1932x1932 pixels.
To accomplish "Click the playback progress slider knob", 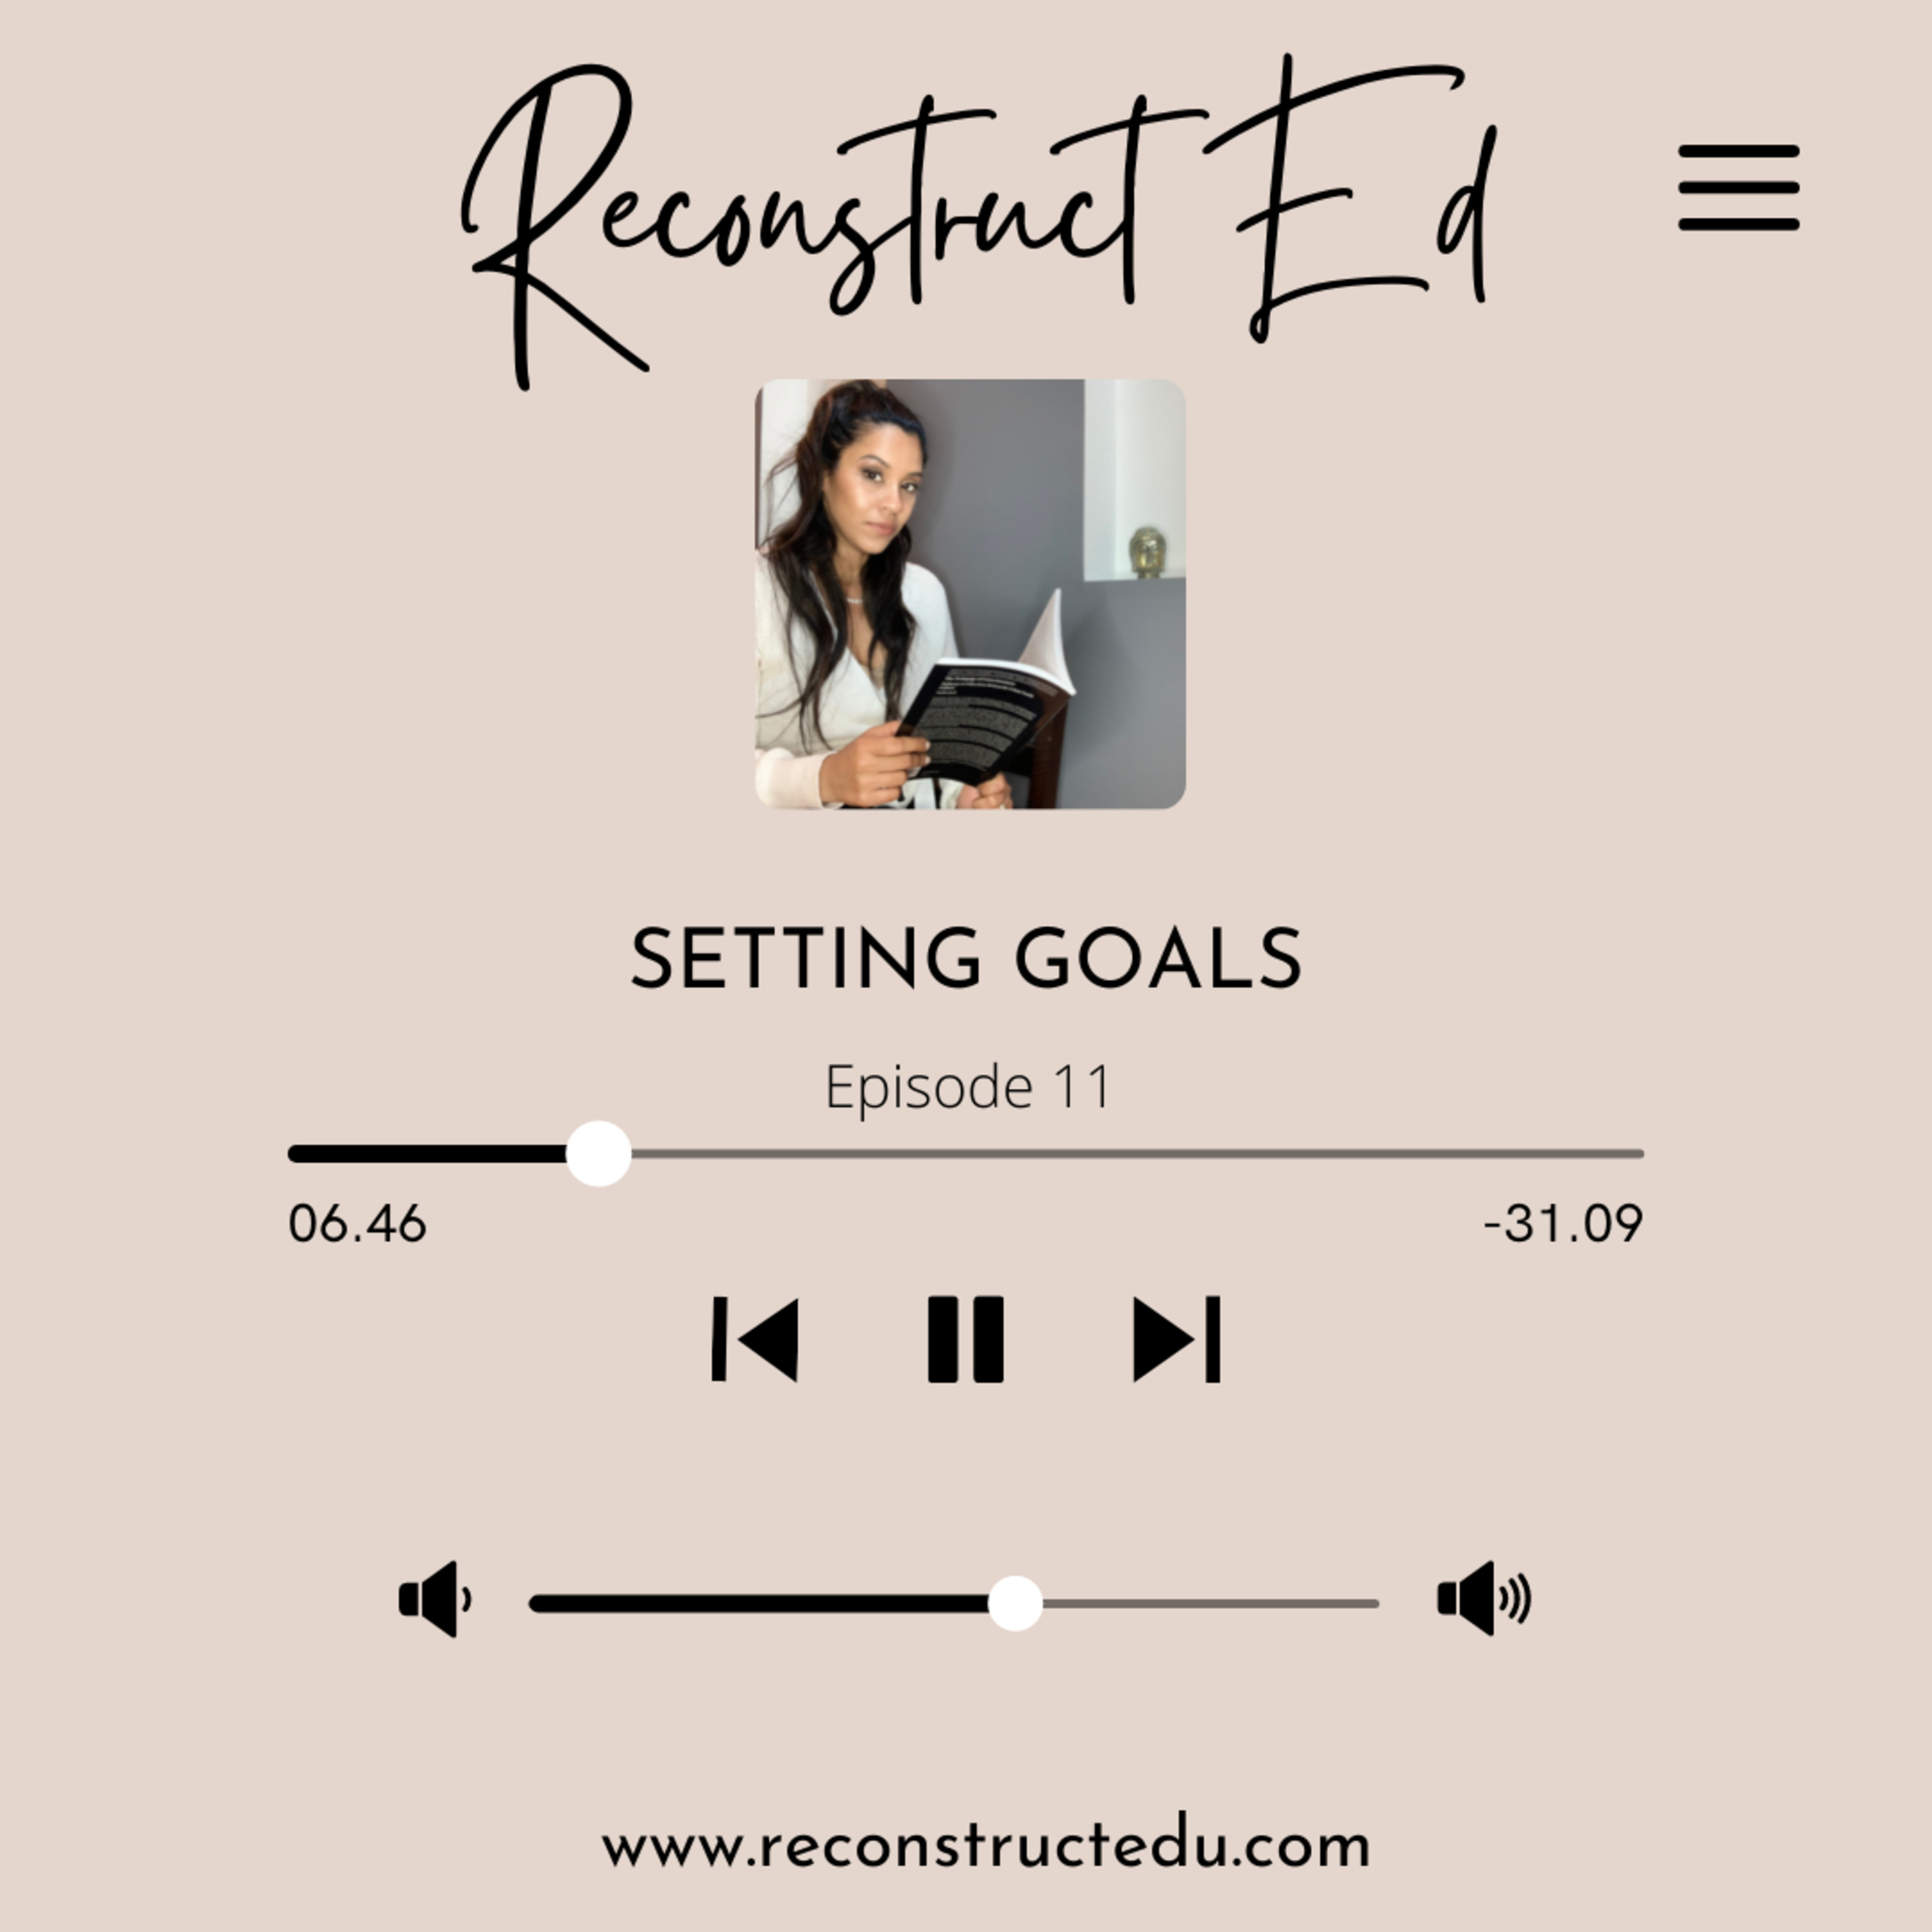I will [x=598, y=1153].
